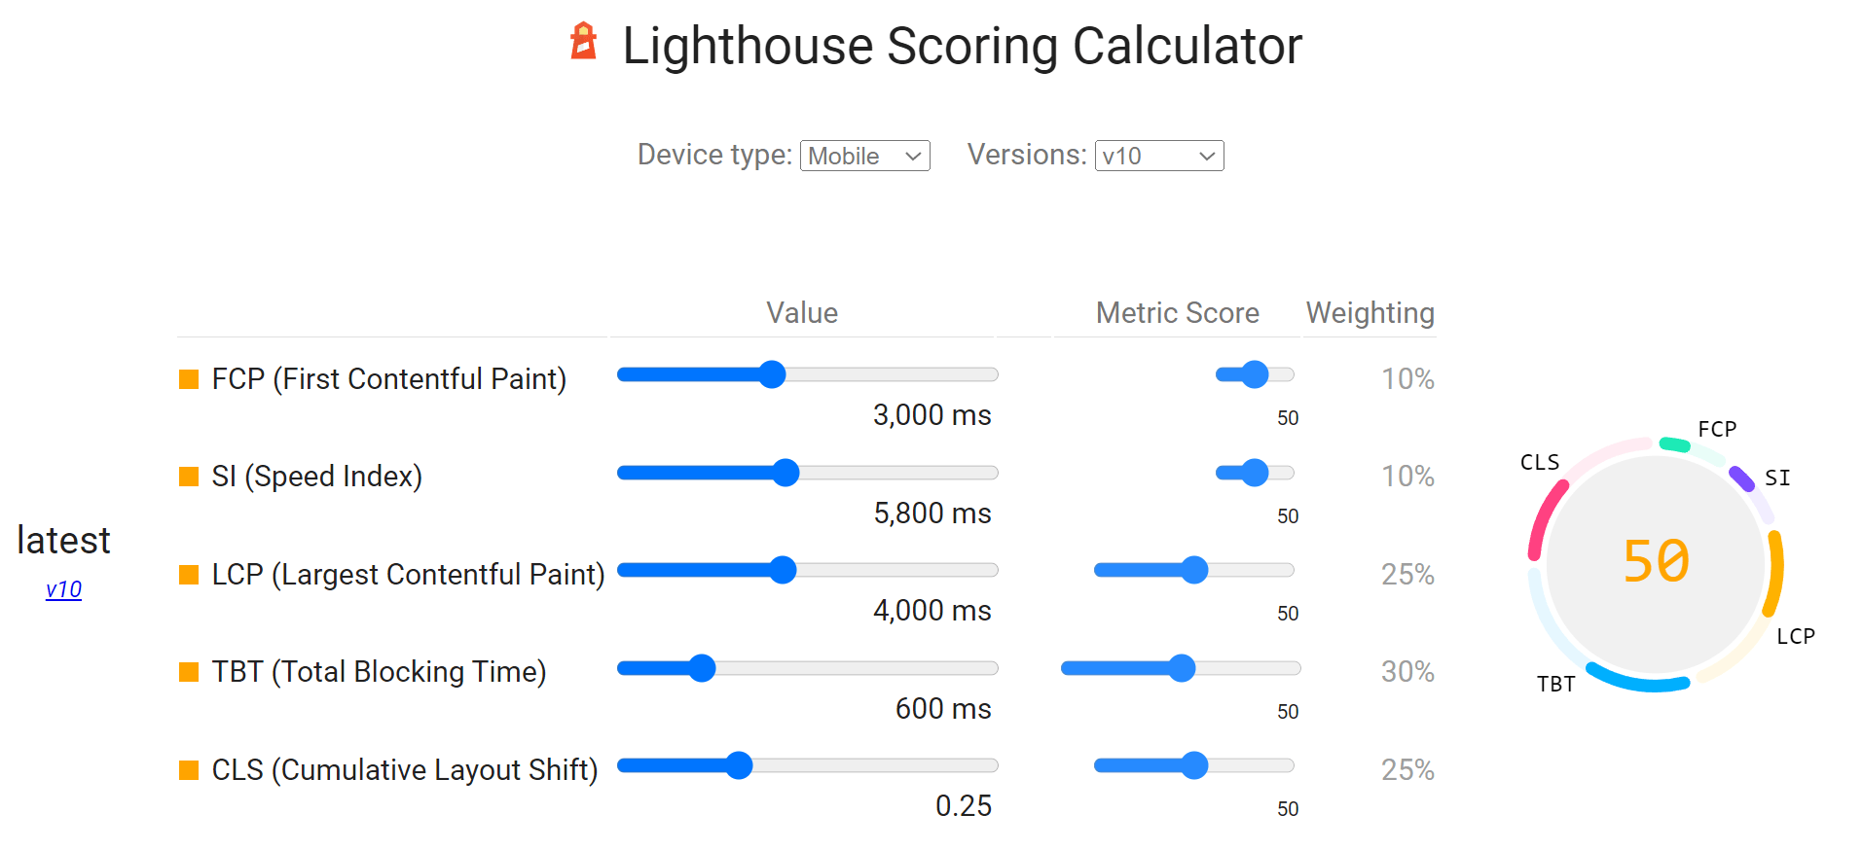Click the score 50 in the gauge center
Screen dimensions: 1863x850
pos(1656,560)
